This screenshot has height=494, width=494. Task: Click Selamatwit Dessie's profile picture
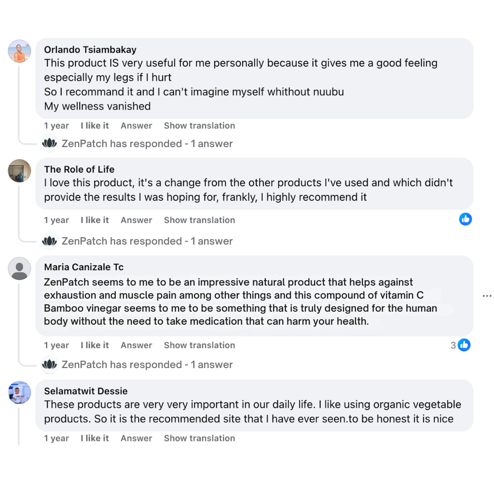click(20, 392)
